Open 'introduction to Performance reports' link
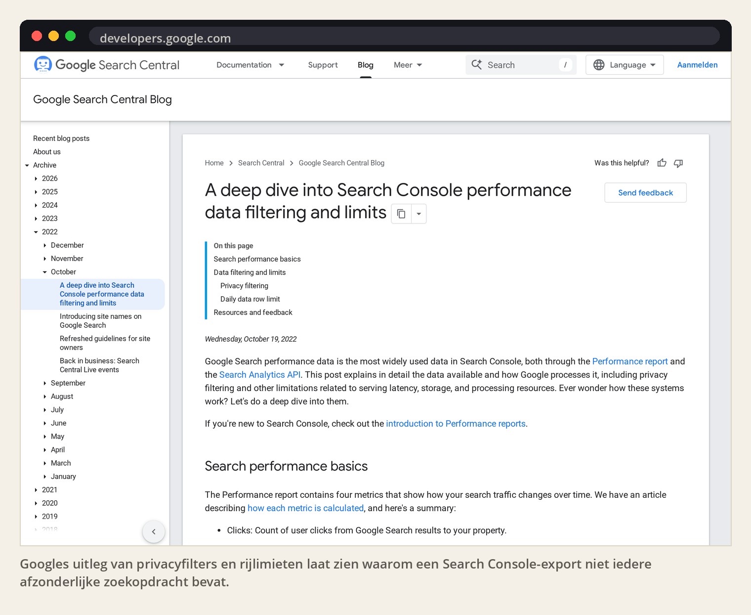751x615 pixels. (456, 424)
